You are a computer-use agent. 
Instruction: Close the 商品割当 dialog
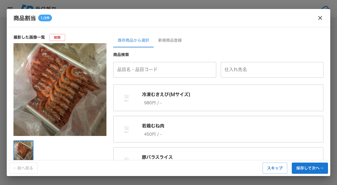click(x=320, y=18)
